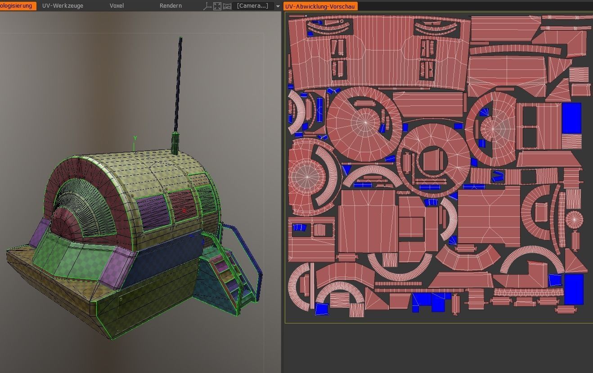The image size is (593, 373).
Task: Open the Rendern tab
Action: pyautogui.click(x=171, y=6)
